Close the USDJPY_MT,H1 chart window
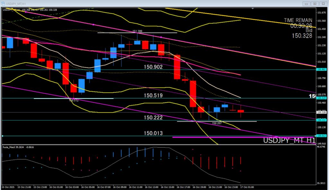 [323, 3]
